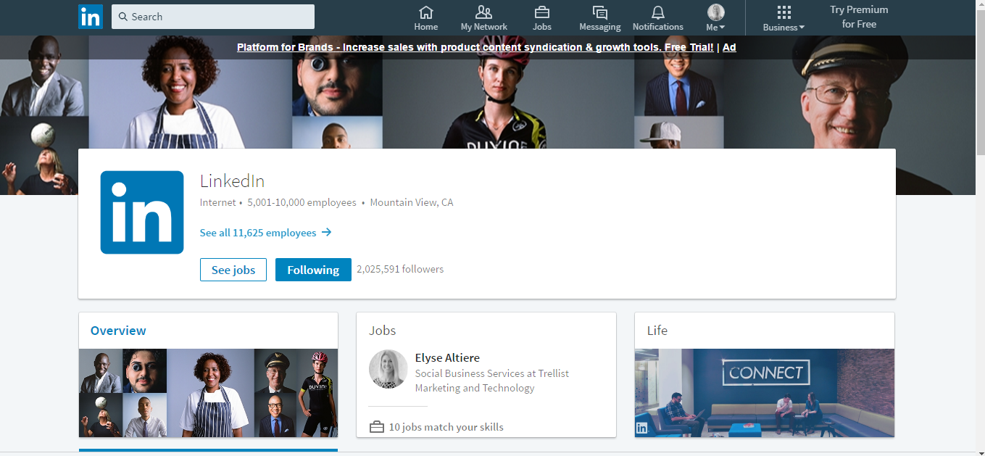Click the arrow next to See all employees
The image size is (985, 456).
[326, 233]
